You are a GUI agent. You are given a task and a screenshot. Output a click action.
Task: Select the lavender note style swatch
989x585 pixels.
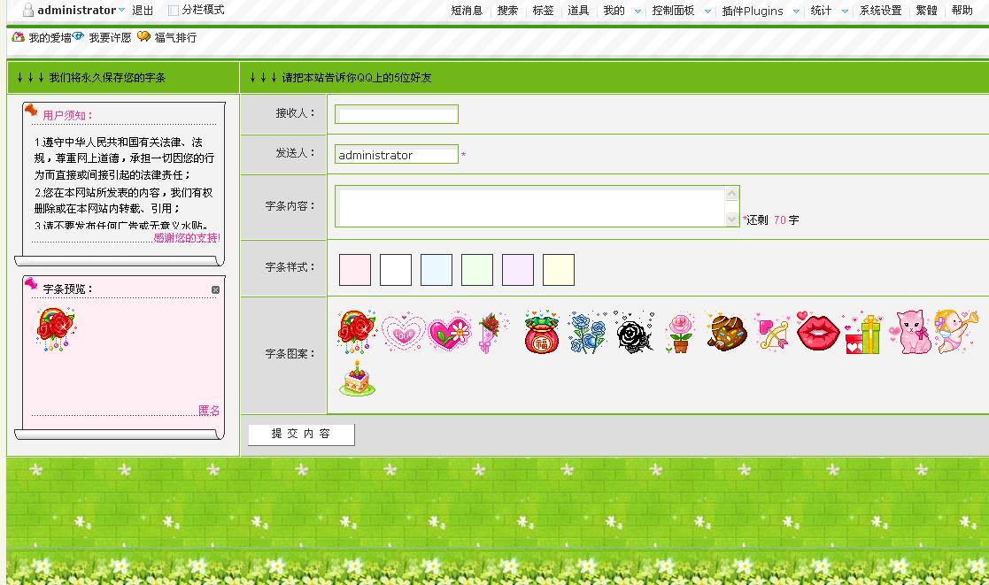tap(518, 270)
